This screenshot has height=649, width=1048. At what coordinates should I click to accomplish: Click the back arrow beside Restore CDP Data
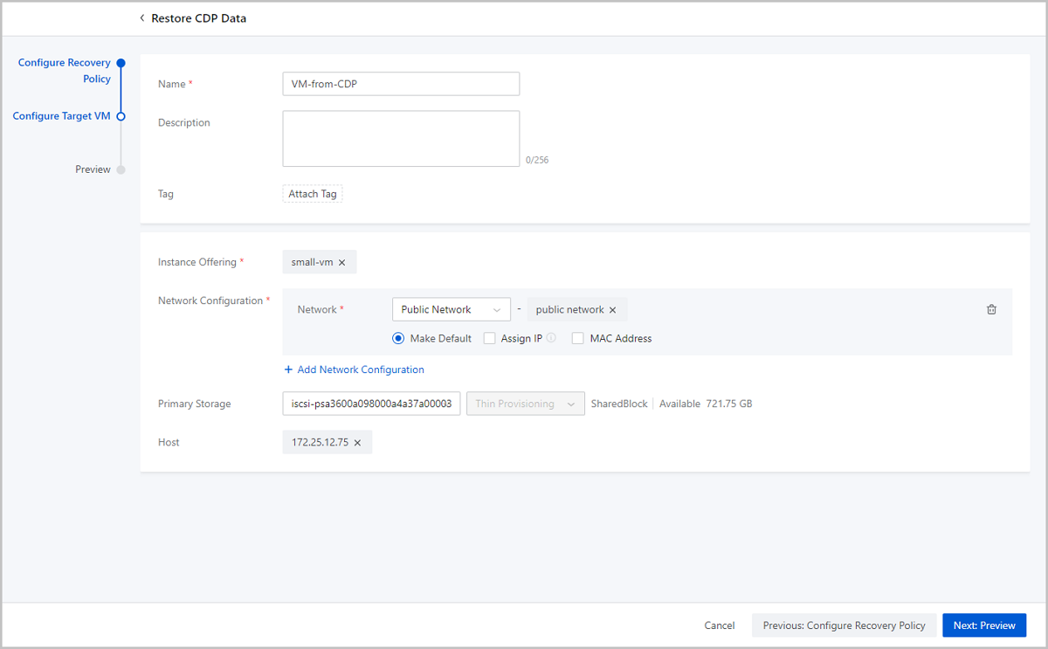tap(142, 18)
